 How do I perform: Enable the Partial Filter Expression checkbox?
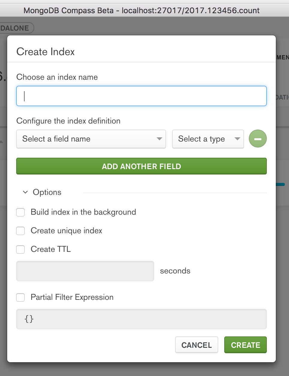pos(20,297)
